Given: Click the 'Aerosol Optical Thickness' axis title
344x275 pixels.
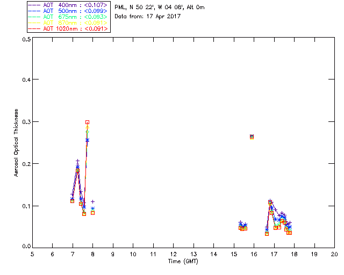Looking at the screenshot, I should point(16,143).
